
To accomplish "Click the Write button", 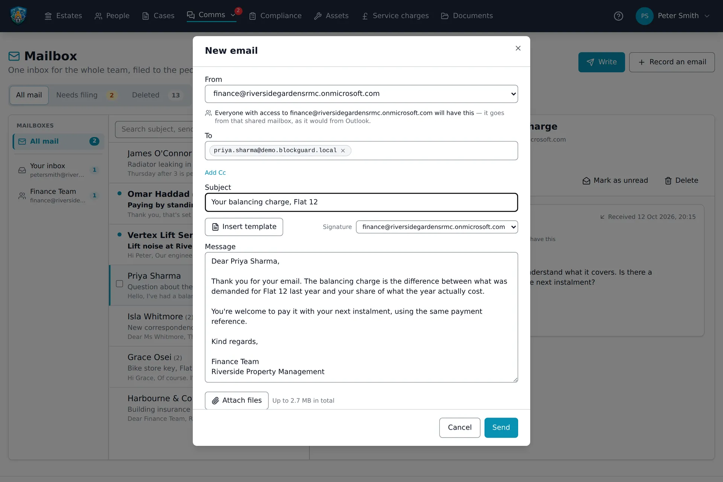I will [x=601, y=62].
